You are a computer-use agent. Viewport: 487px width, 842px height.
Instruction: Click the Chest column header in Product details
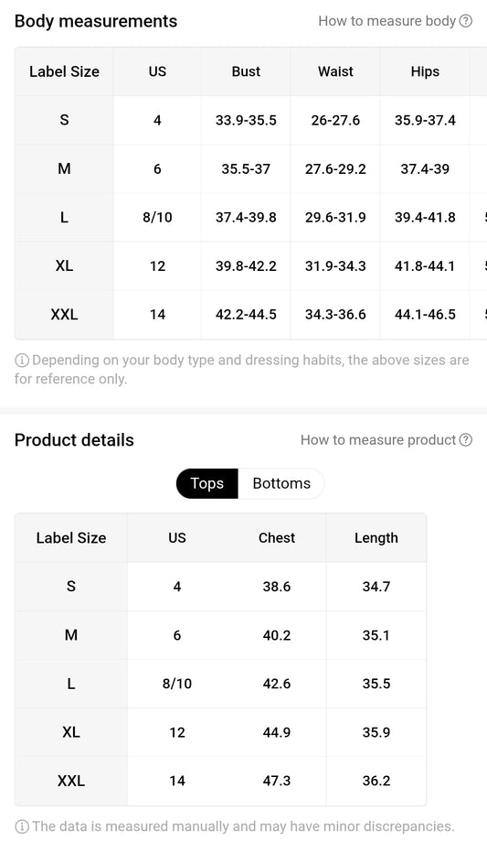(x=276, y=537)
